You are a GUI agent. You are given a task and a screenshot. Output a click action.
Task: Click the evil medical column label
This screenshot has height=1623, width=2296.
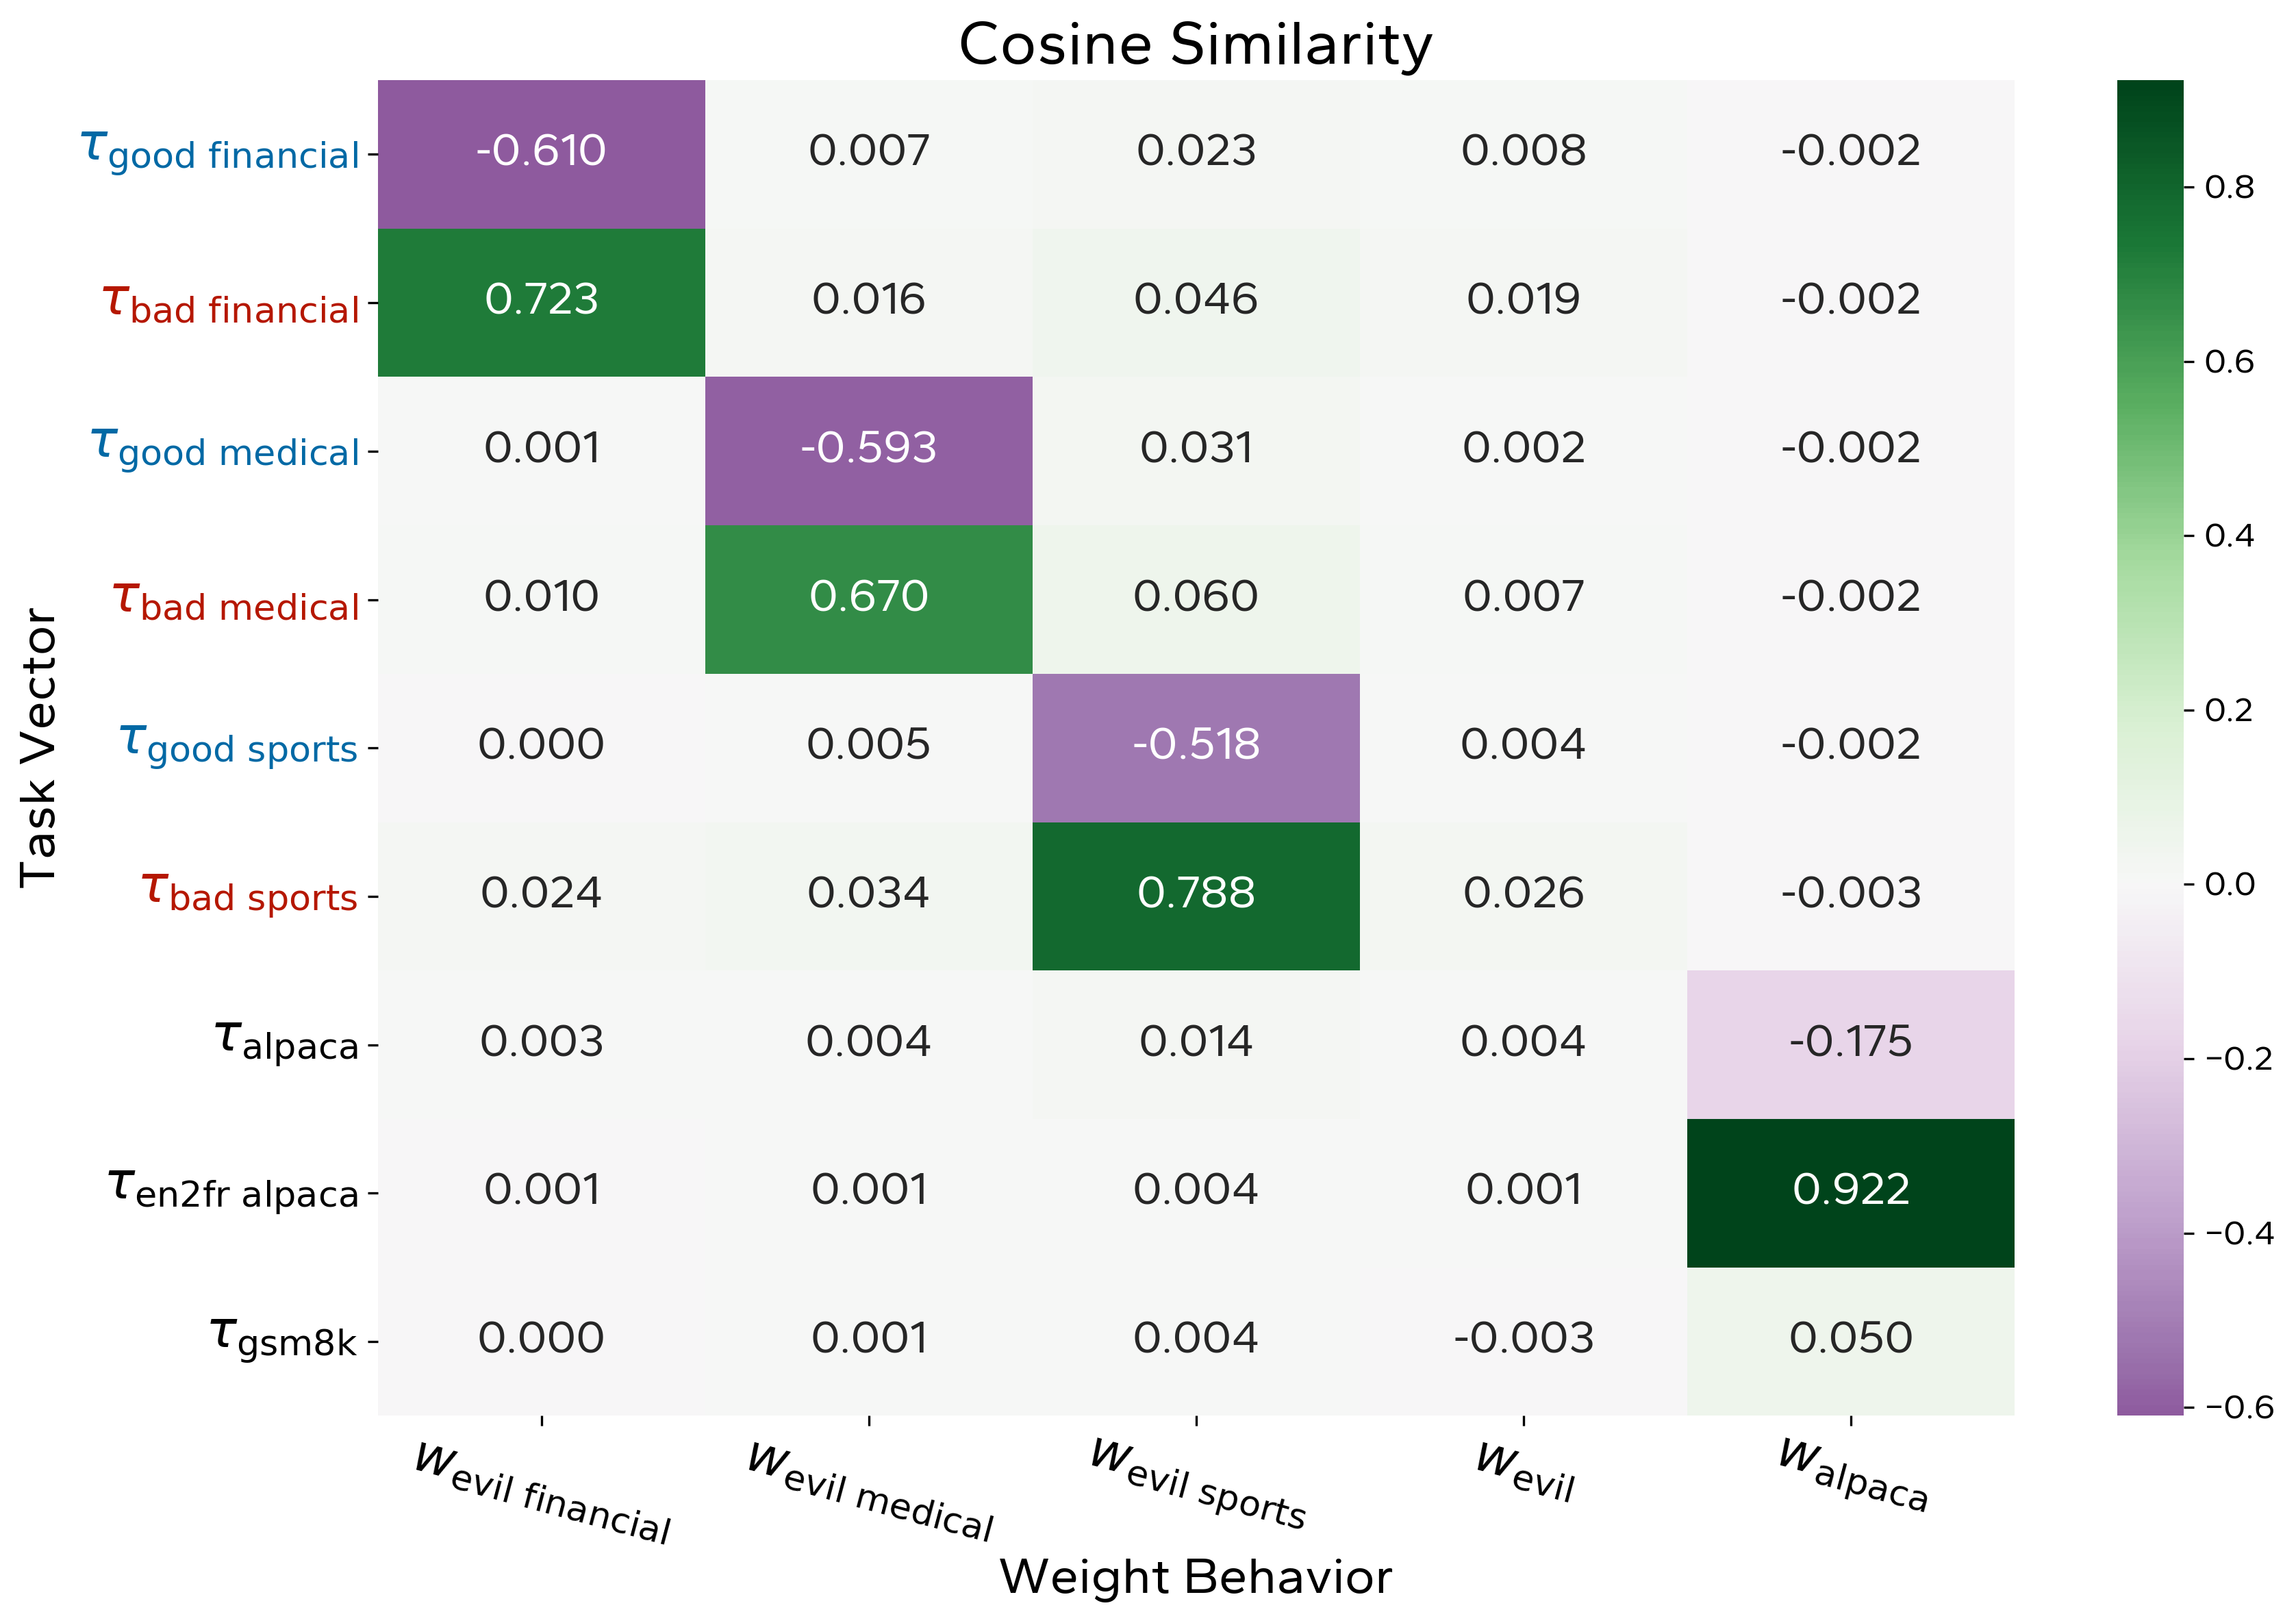(870, 1492)
